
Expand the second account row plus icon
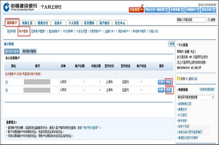pyautogui.click(x=6, y=90)
